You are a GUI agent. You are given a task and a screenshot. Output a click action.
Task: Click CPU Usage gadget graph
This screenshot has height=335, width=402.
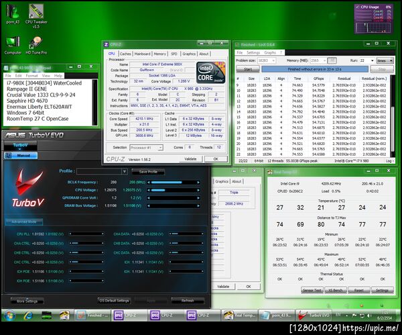click(373, 28)
